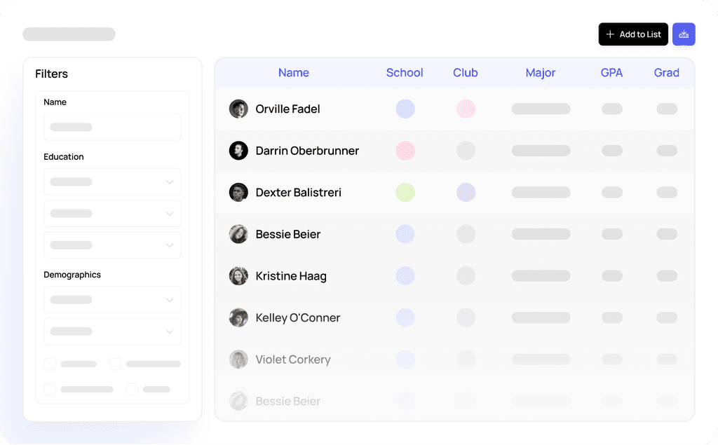Viewport: 718px width, 445px height.
Task: Select the GPA column header
Action: tap(611, 72)
